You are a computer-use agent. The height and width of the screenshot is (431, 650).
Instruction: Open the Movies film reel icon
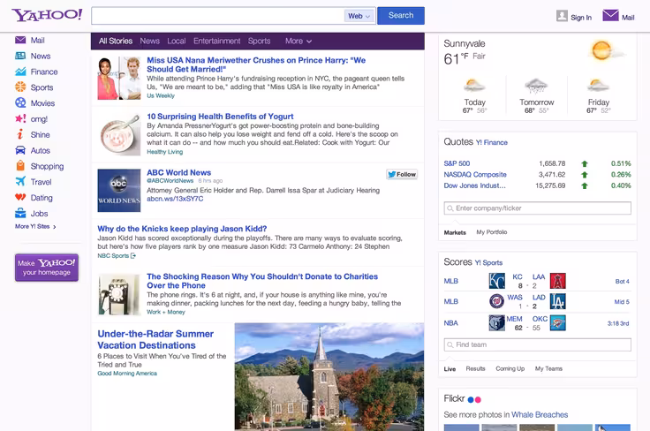pyautogui.click(x=20, y=102)
